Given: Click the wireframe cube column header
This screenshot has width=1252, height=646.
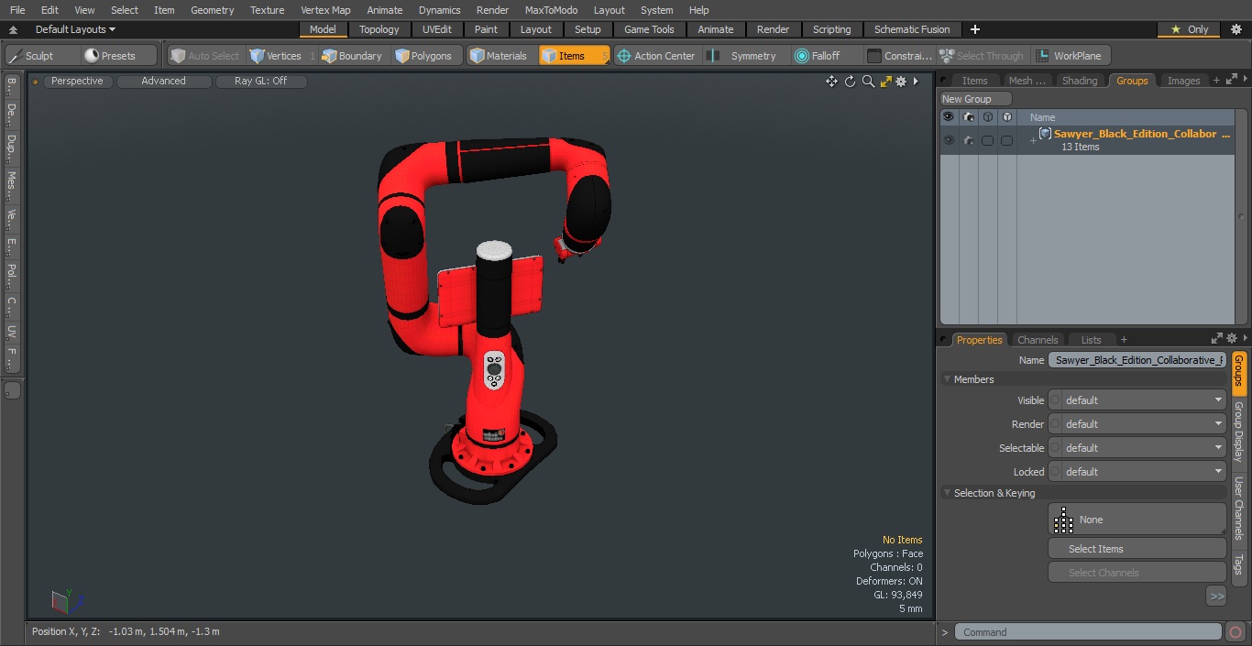Looking at the screenshot, I should click(988, 117).
